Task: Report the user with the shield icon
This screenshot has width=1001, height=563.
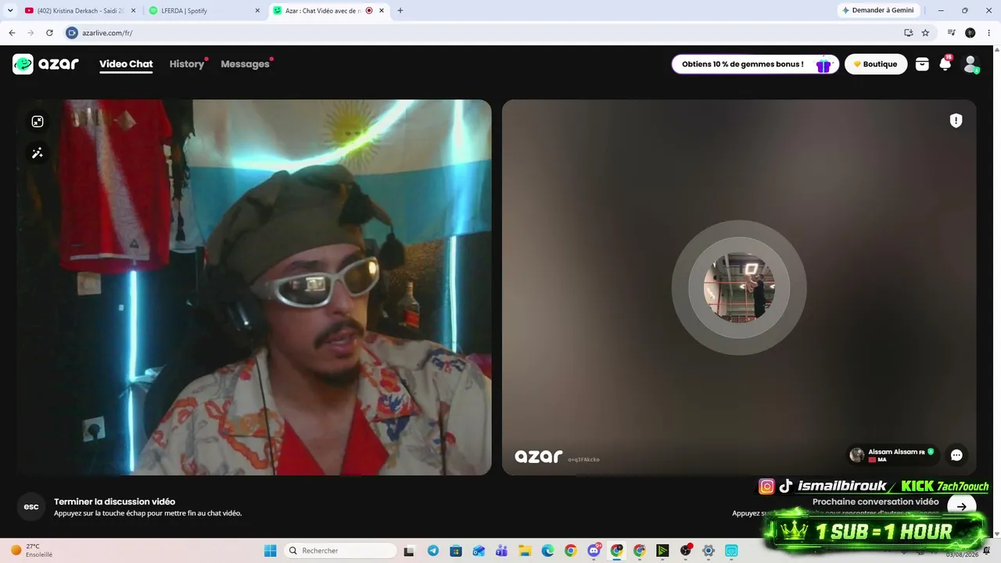Action: coord(956,120)
